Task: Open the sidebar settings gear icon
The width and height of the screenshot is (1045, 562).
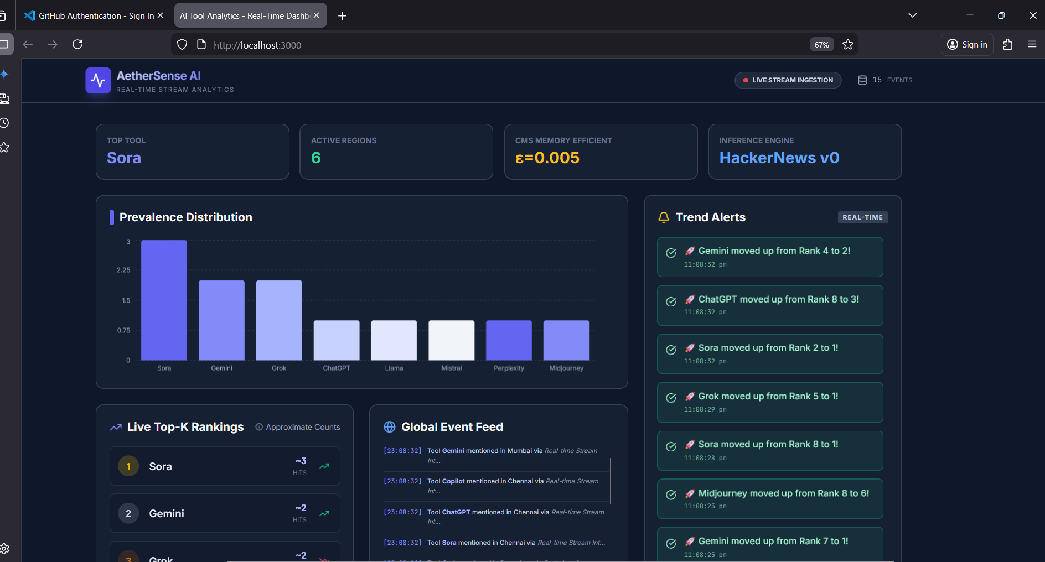Action: click(4, 549)
